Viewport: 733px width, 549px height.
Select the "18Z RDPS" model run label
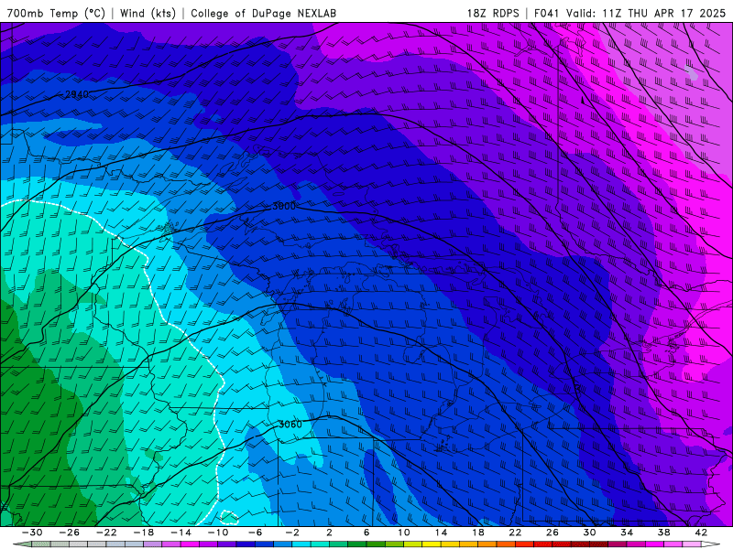(493, 13)
